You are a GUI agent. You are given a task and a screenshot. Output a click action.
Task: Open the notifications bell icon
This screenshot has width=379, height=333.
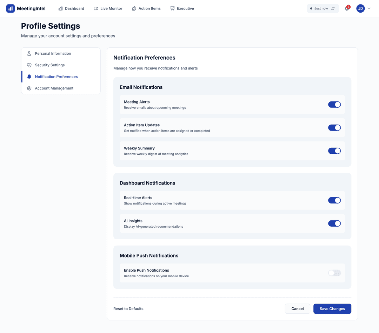click(347, 9)
